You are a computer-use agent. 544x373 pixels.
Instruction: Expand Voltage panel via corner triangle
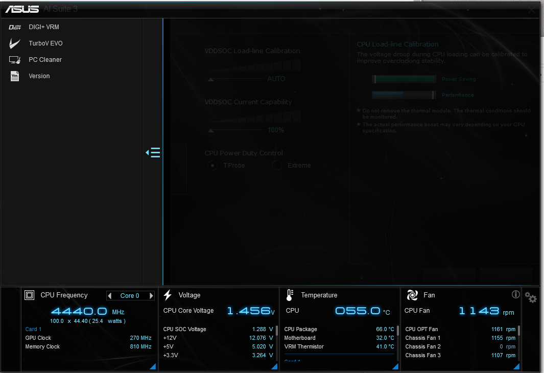274,366
